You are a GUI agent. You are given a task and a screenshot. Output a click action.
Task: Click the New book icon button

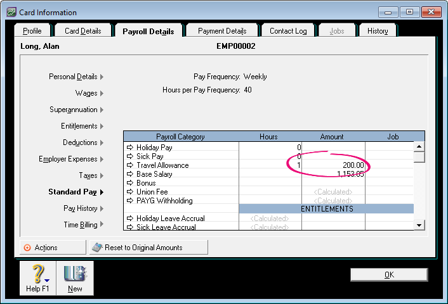click(75, 274)
